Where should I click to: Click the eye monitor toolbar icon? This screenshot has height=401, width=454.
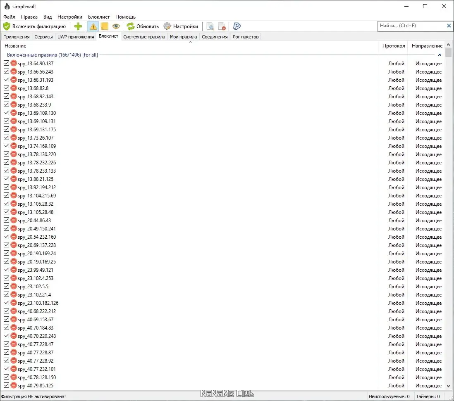click(116, 26)
